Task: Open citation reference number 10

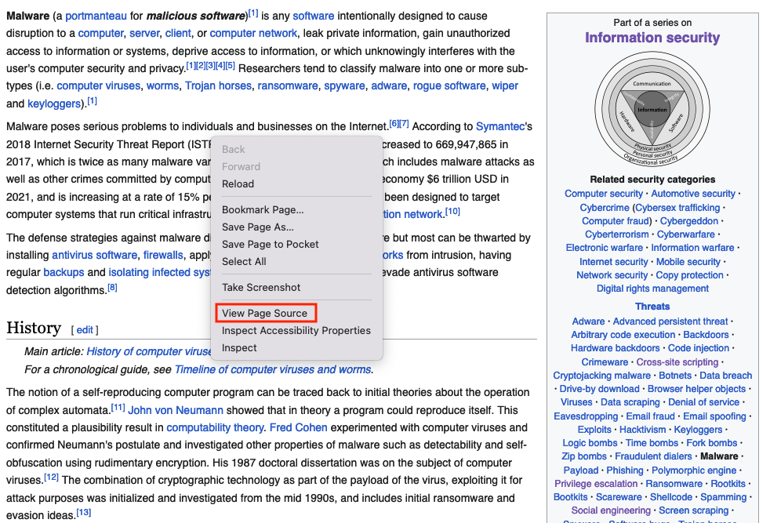Action: tap(452, 212)
